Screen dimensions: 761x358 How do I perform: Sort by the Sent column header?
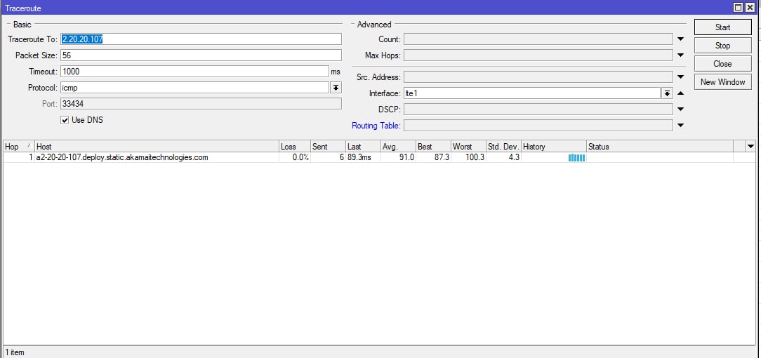(328, 147)
